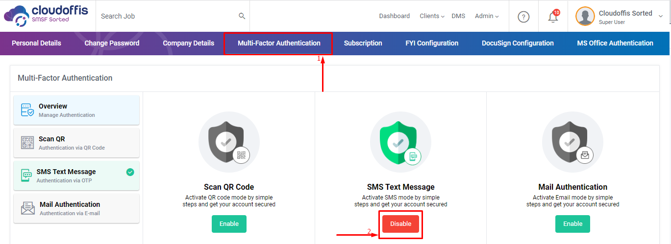
Task: Click the green SMS Text Message shield graphic
Action: click(401, 142)
